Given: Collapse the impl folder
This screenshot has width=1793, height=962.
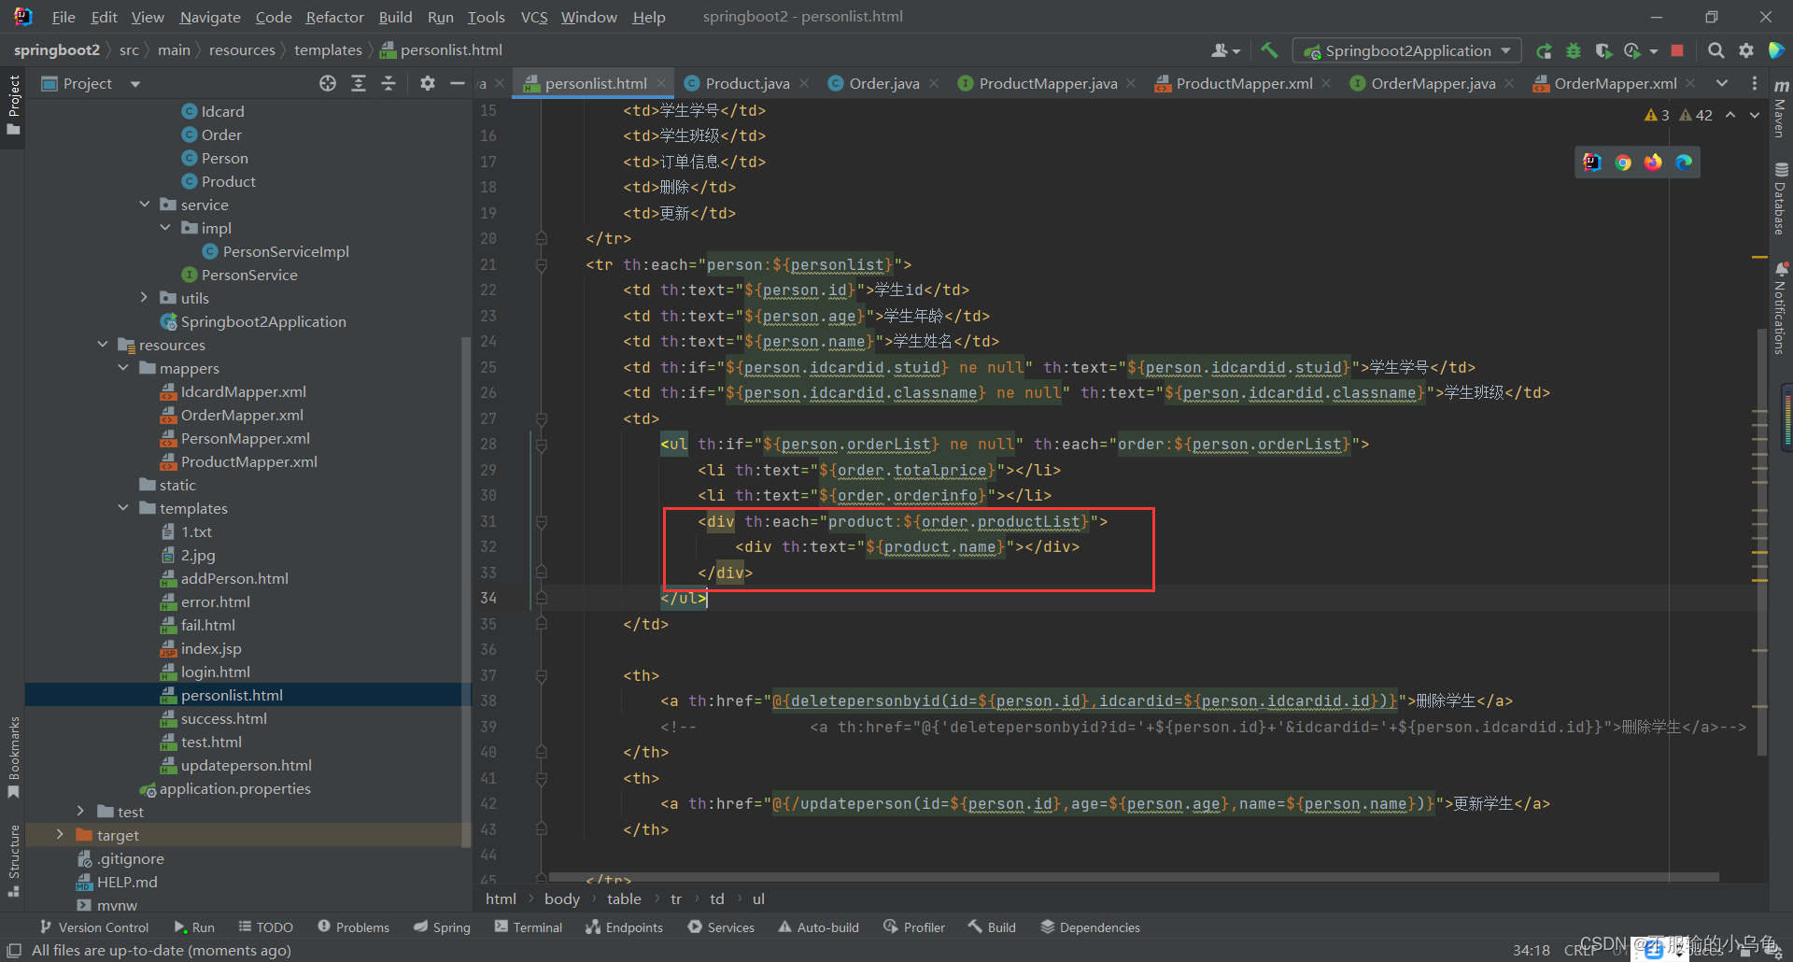Looking at the screenshot, I should pyautogui.click(x=165, y=228).
